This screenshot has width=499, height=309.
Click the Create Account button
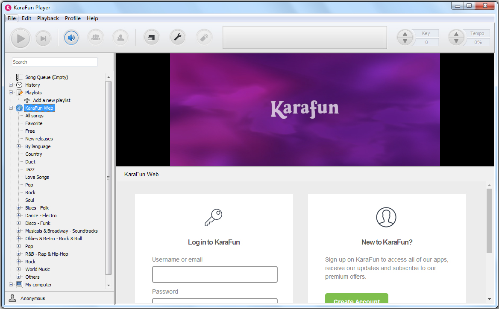tap(357, 298)
